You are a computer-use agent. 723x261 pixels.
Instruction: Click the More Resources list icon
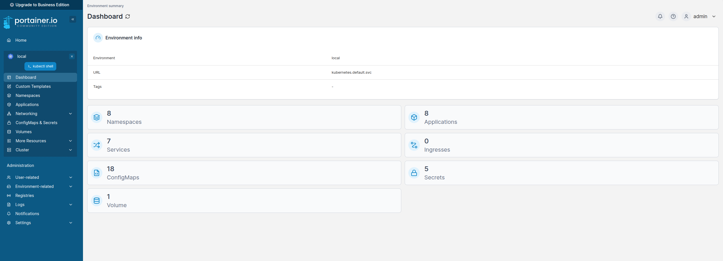coord(9,141)
